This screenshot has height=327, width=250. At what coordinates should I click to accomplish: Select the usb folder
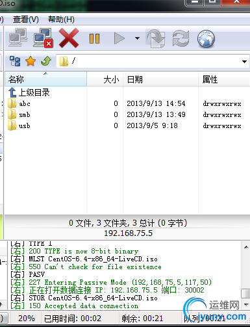point(25,125)
